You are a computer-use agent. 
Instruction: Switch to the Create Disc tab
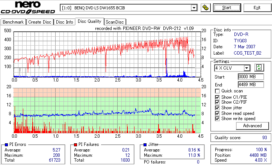[40, 22]
